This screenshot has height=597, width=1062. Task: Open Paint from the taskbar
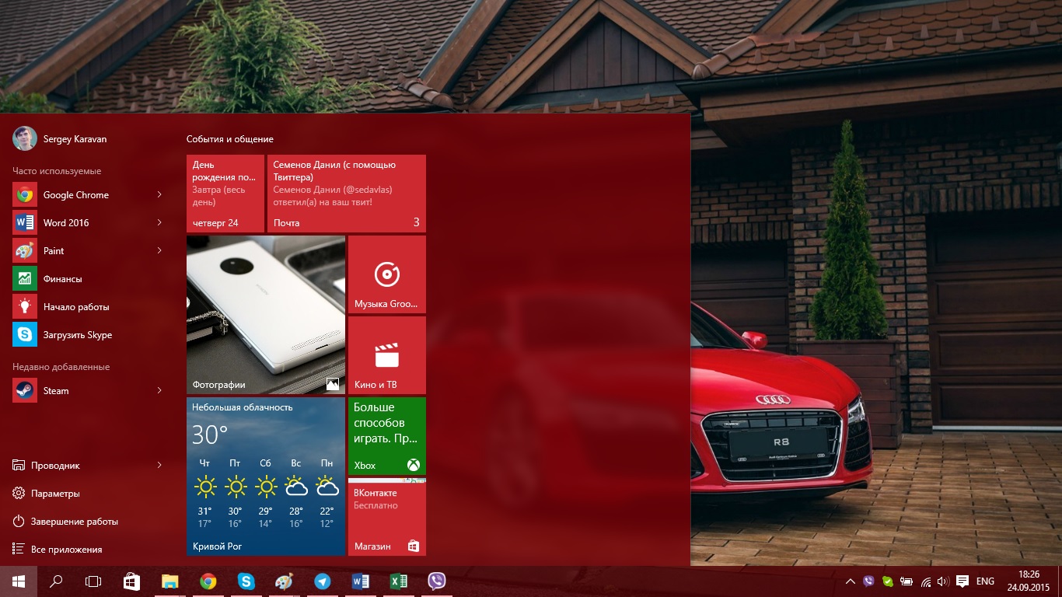(285, 581)
